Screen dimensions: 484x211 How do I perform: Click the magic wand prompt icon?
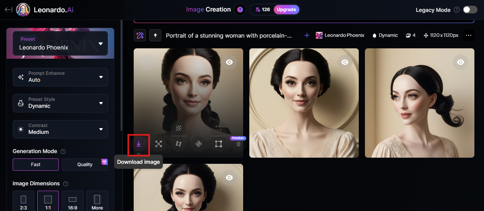[x=140, y=35]
